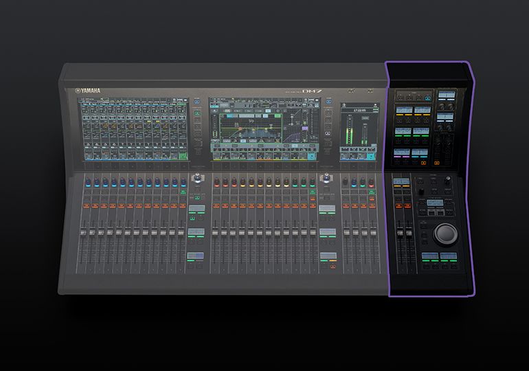Viewport: 529px width, 371px height.
Task: Turn the right Touch and Turn joystick knob
Action: click(328, 179)
